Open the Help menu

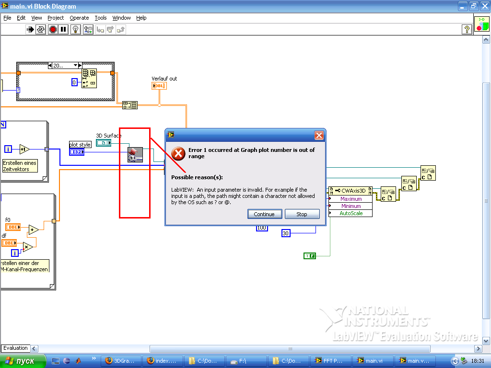pyautogui.click(x=141, y=18)
